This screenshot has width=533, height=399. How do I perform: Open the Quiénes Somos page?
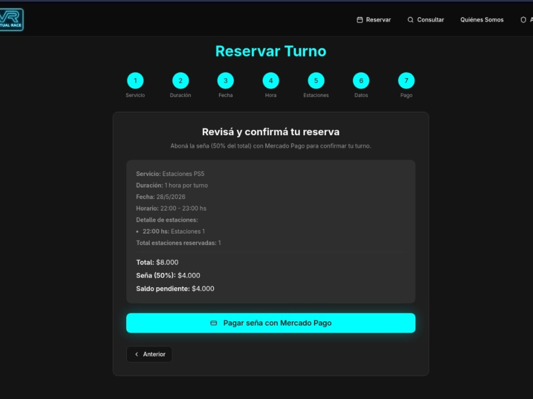(482, 20)
